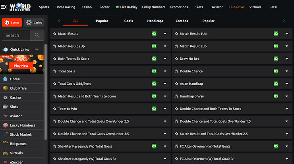Click the Club Prive coin icon
The height and width of the screenshot is (164, 294).
tap(5, 88)
